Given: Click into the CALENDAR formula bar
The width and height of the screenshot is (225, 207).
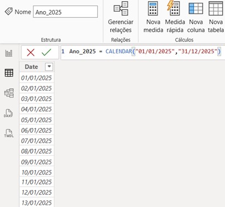Looking at the screenshot, I should [143, 52].
